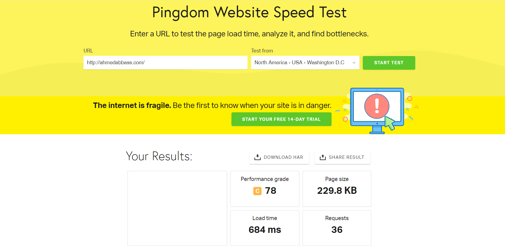505x246 pixels.
Task: Click the Pingdom Website Speed Test heading
Action: [249, 13]
